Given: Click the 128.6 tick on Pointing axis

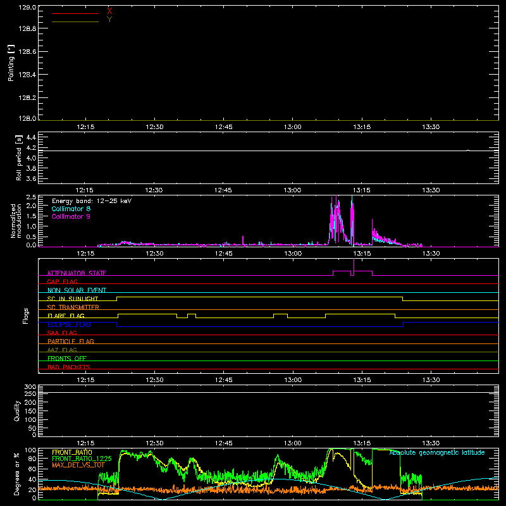Looking at the screenshot, I should [x=27, y=52].
